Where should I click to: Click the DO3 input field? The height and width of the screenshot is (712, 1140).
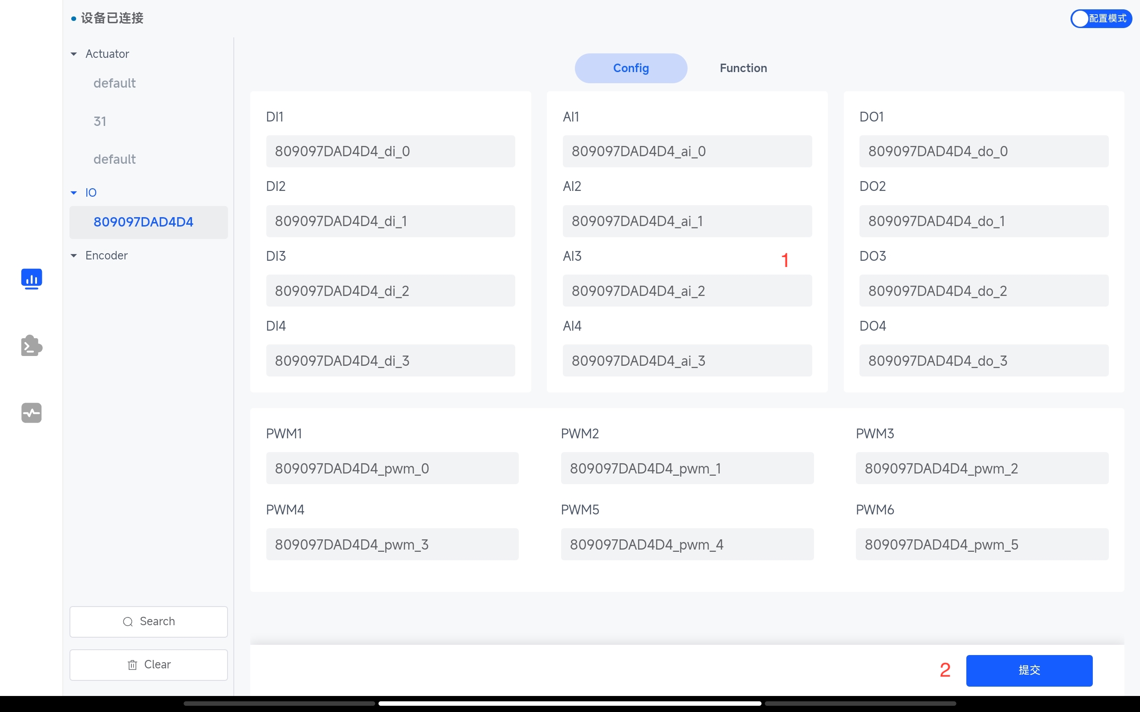pyautogui.click(x=984, y=291)
